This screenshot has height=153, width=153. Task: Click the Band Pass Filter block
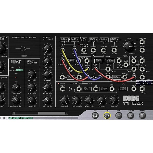click(x=87, y=89)
